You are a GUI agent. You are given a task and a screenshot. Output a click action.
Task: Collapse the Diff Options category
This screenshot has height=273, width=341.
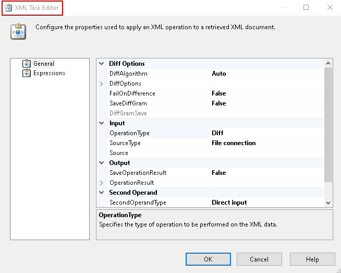point(102,64)
